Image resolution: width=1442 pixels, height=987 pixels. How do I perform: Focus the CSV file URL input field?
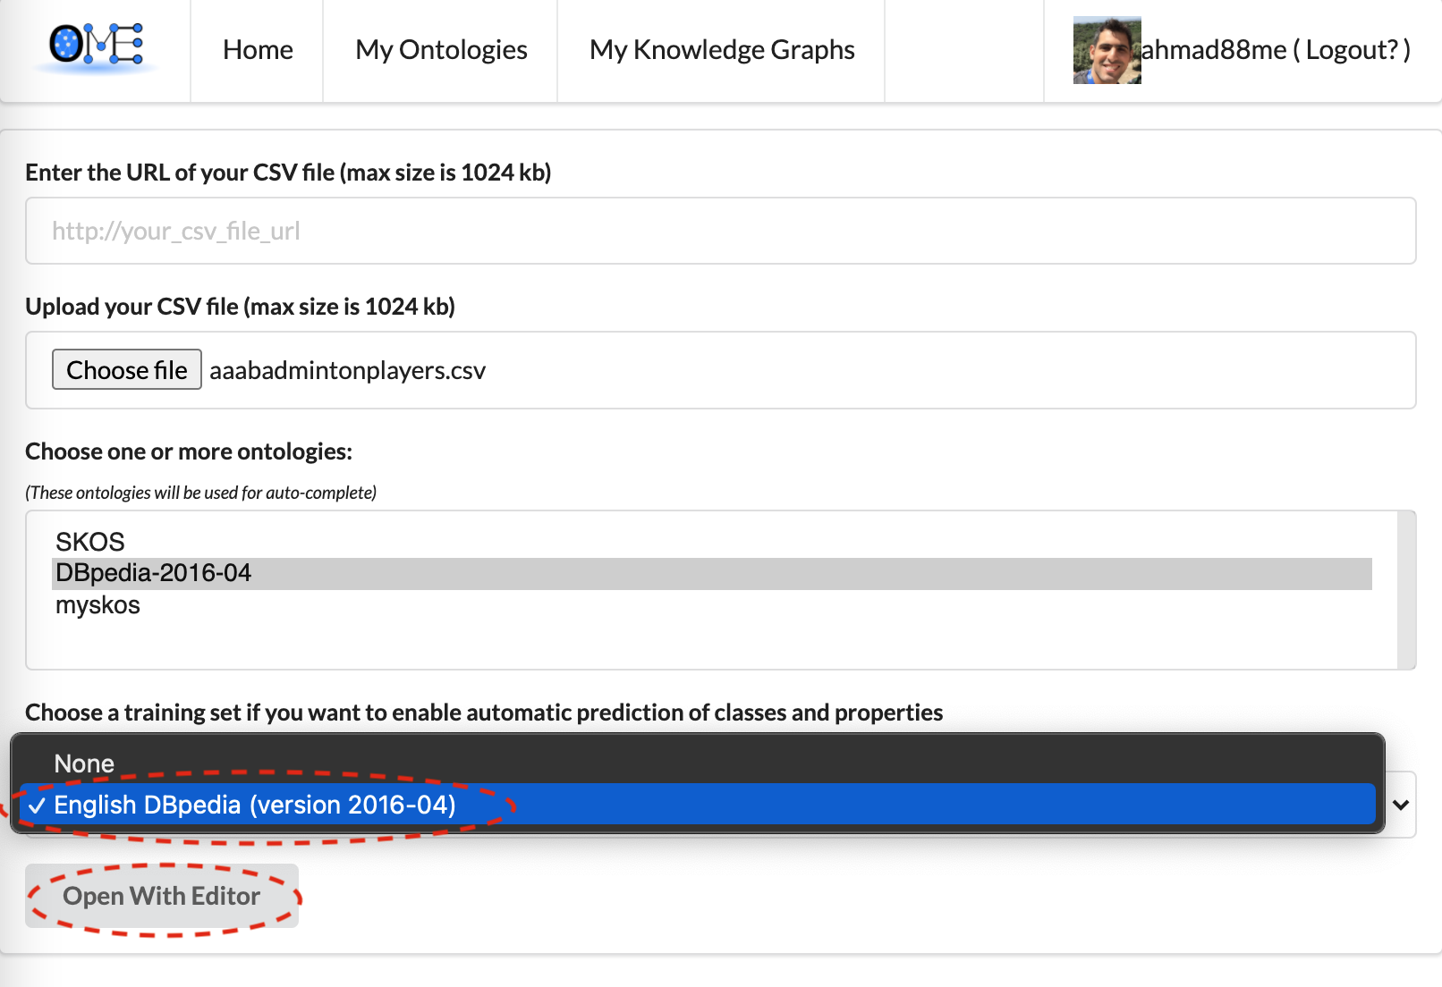pos(720,231)
